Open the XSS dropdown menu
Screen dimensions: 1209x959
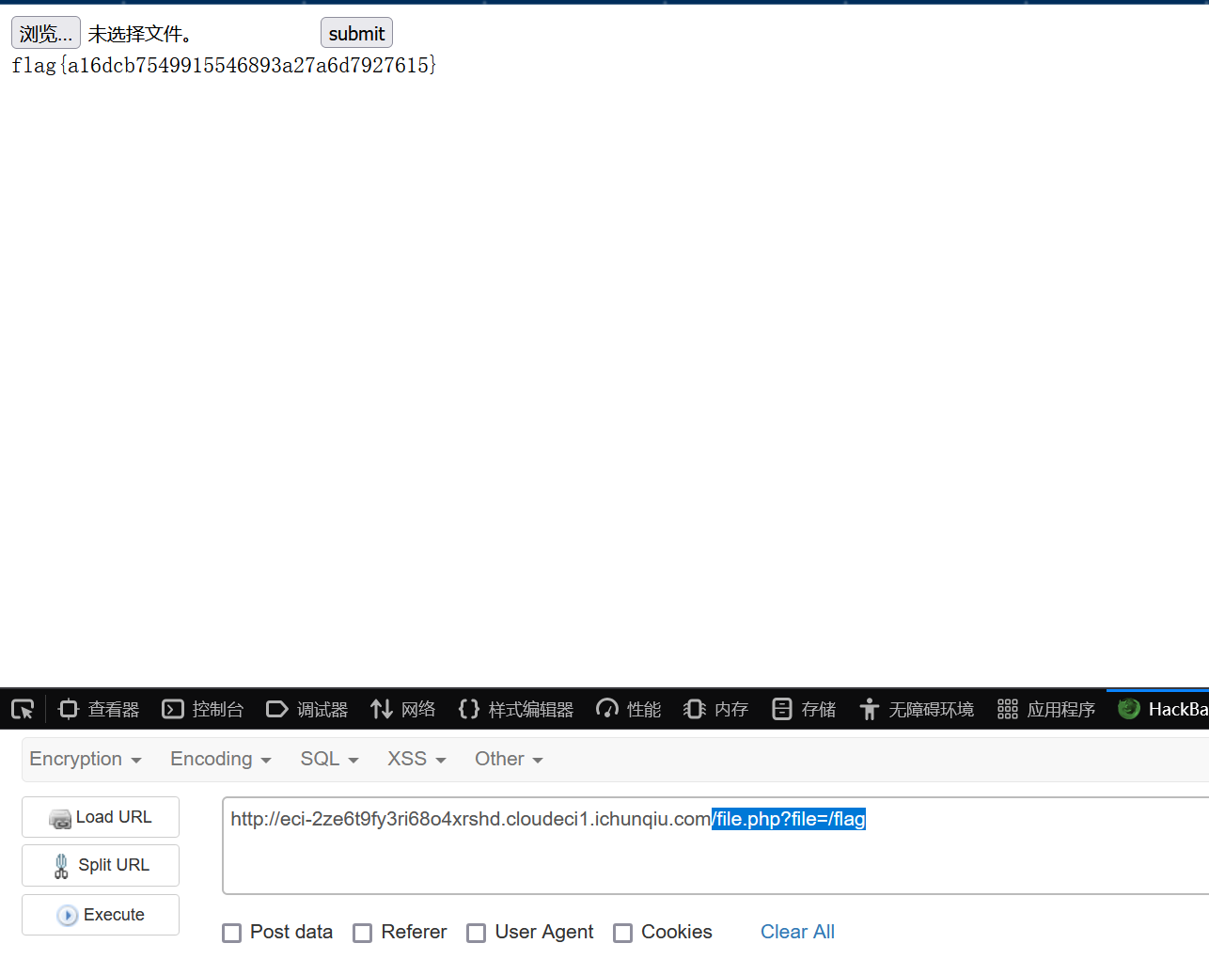click(x=417, y=759)
